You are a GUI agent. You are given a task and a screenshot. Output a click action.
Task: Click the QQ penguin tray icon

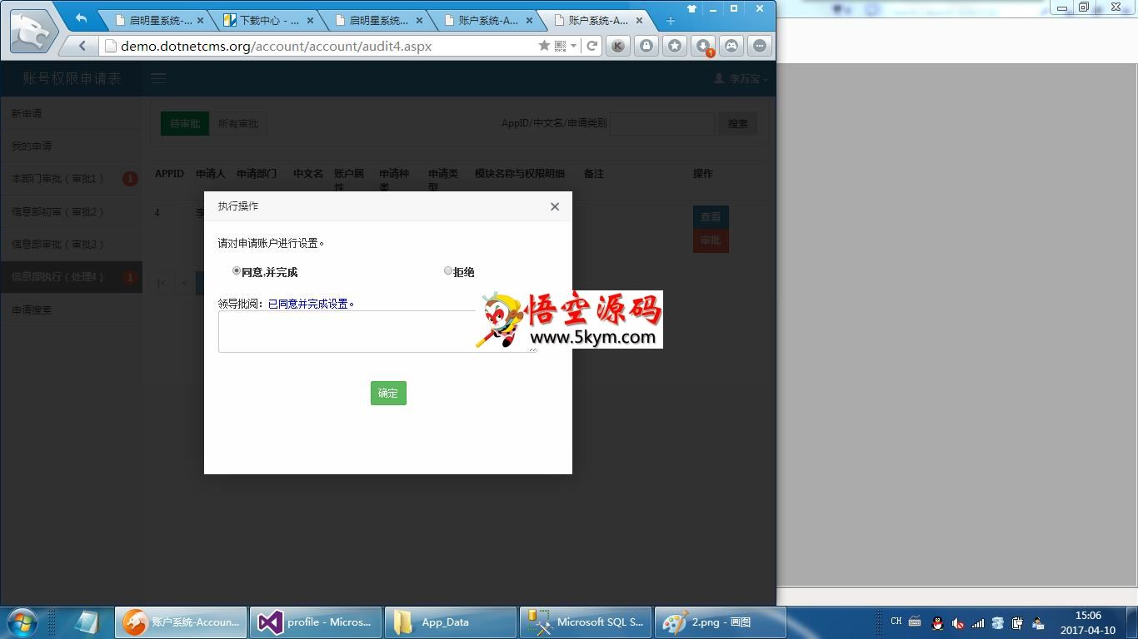[937, 622]
